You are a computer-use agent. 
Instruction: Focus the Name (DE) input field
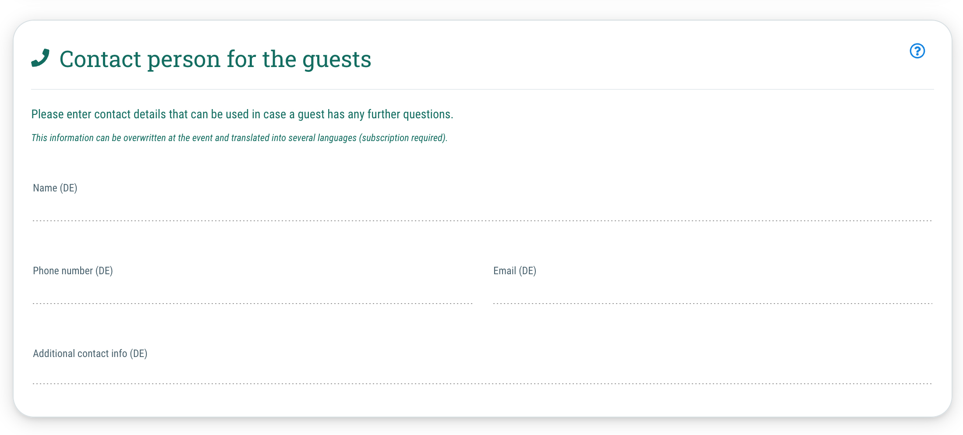(482, 209)
